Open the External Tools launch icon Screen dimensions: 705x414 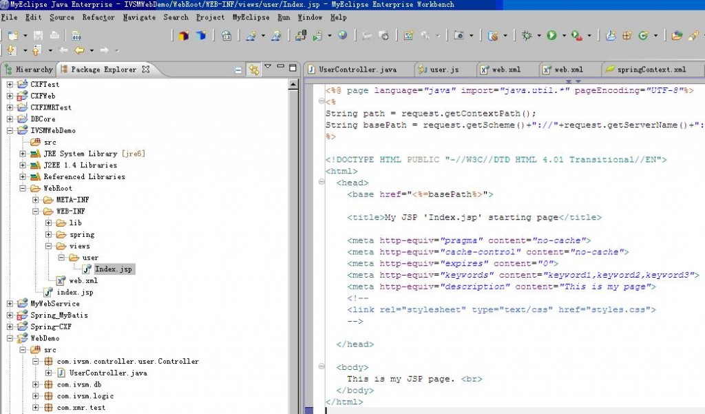point(574,34)
